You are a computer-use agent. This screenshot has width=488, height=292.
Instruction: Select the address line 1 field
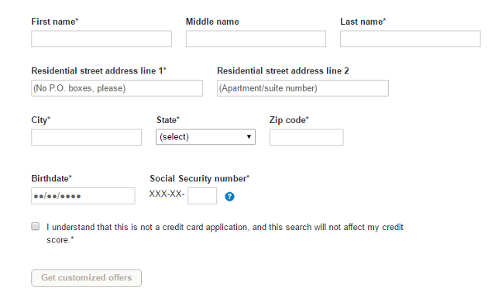coord(117,88)
